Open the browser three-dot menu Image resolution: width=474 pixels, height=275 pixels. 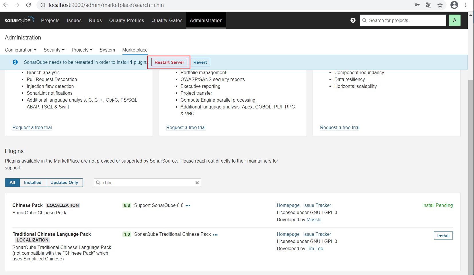pyautogui.click(x=466, y=5)
